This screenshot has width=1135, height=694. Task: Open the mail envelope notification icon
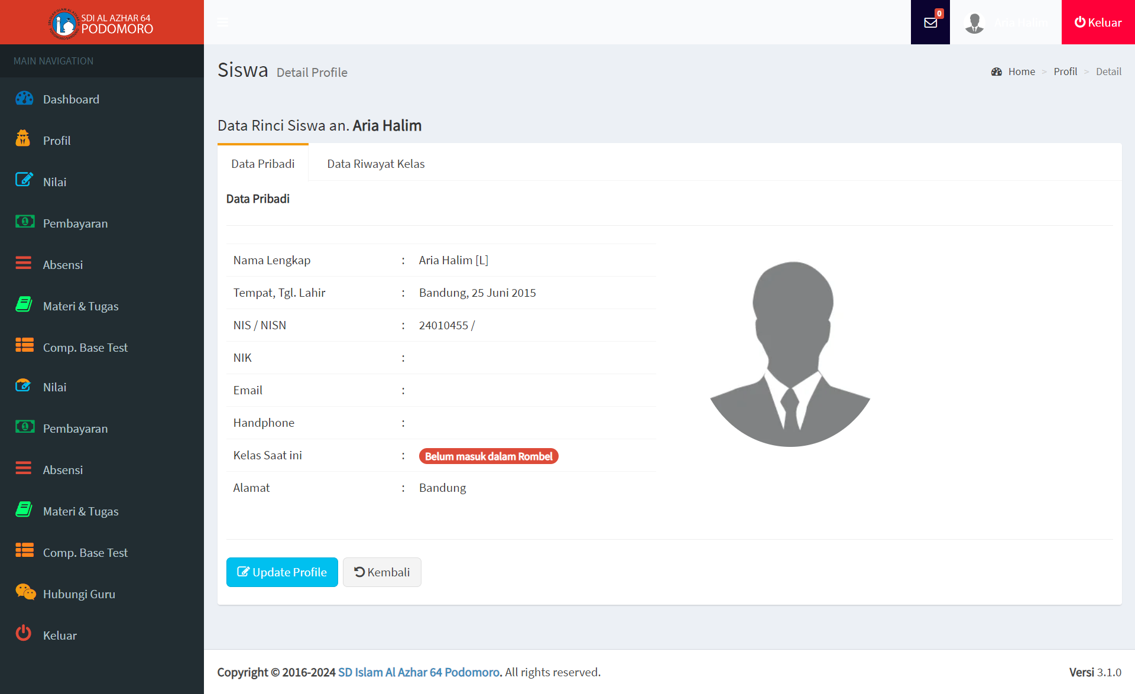point(930,22)
